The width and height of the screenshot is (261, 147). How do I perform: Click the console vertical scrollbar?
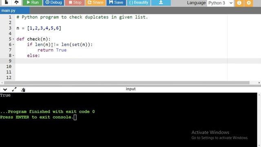coord(259,120)
